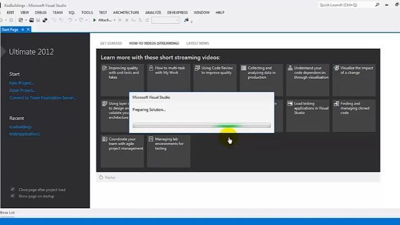The height and width of the screenshot is (225, 400).
Task: Click the Open Project... link
Action: [22, 90]
